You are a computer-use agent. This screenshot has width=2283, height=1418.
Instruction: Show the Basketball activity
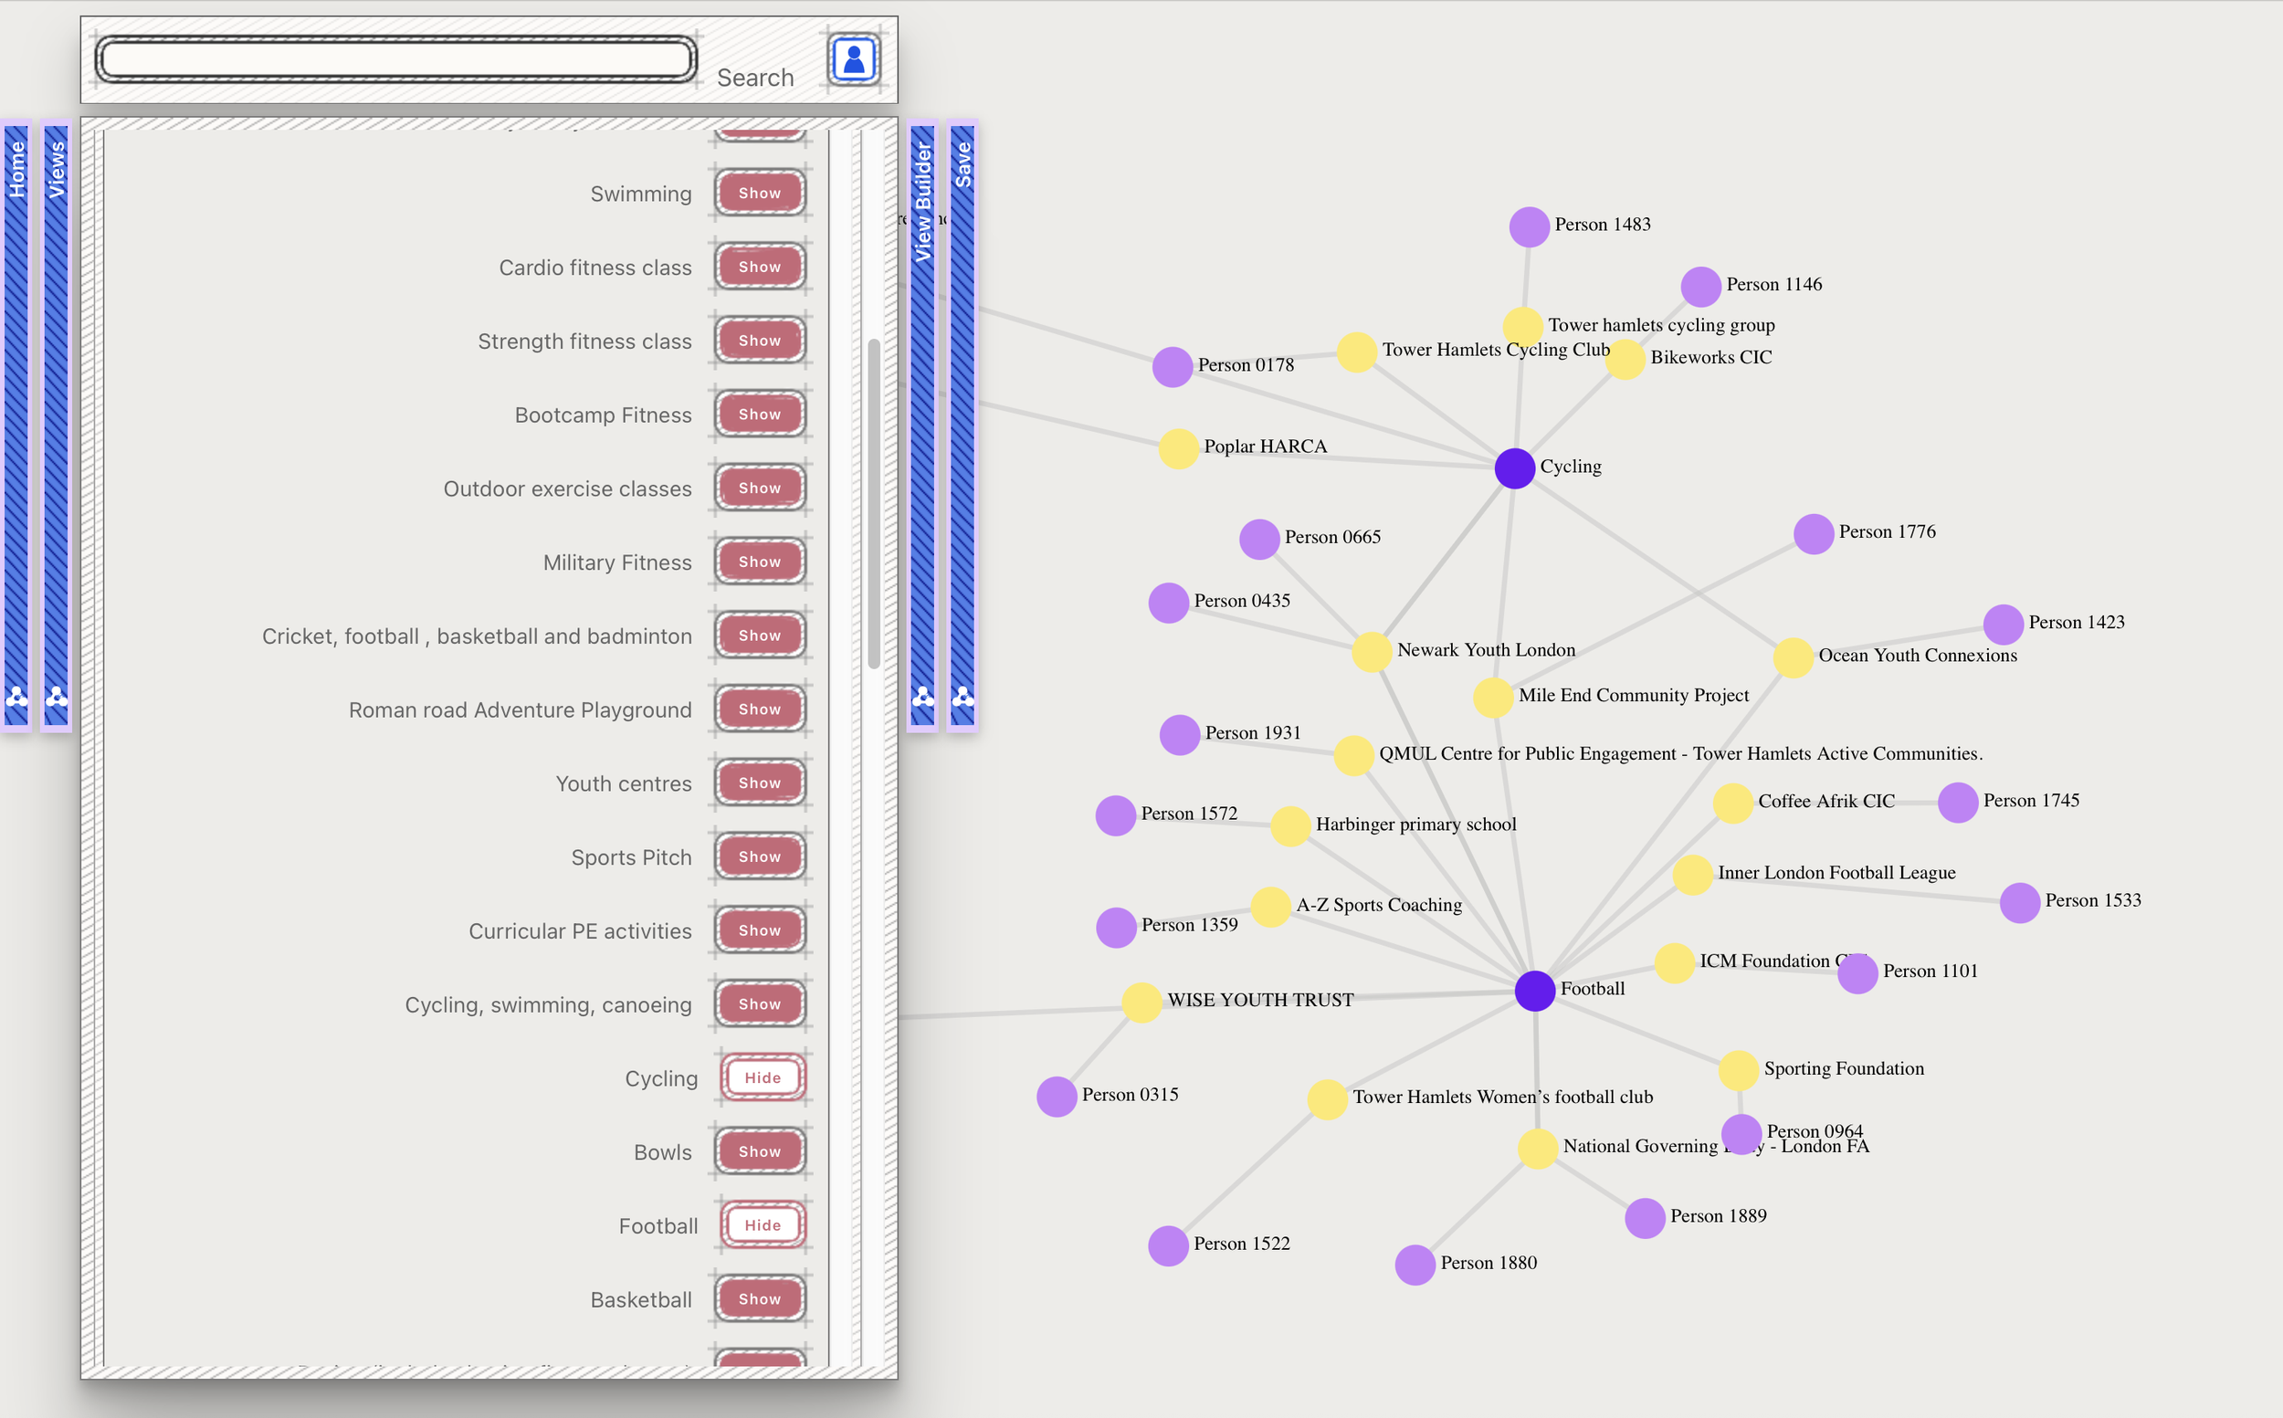point(760,1299)
